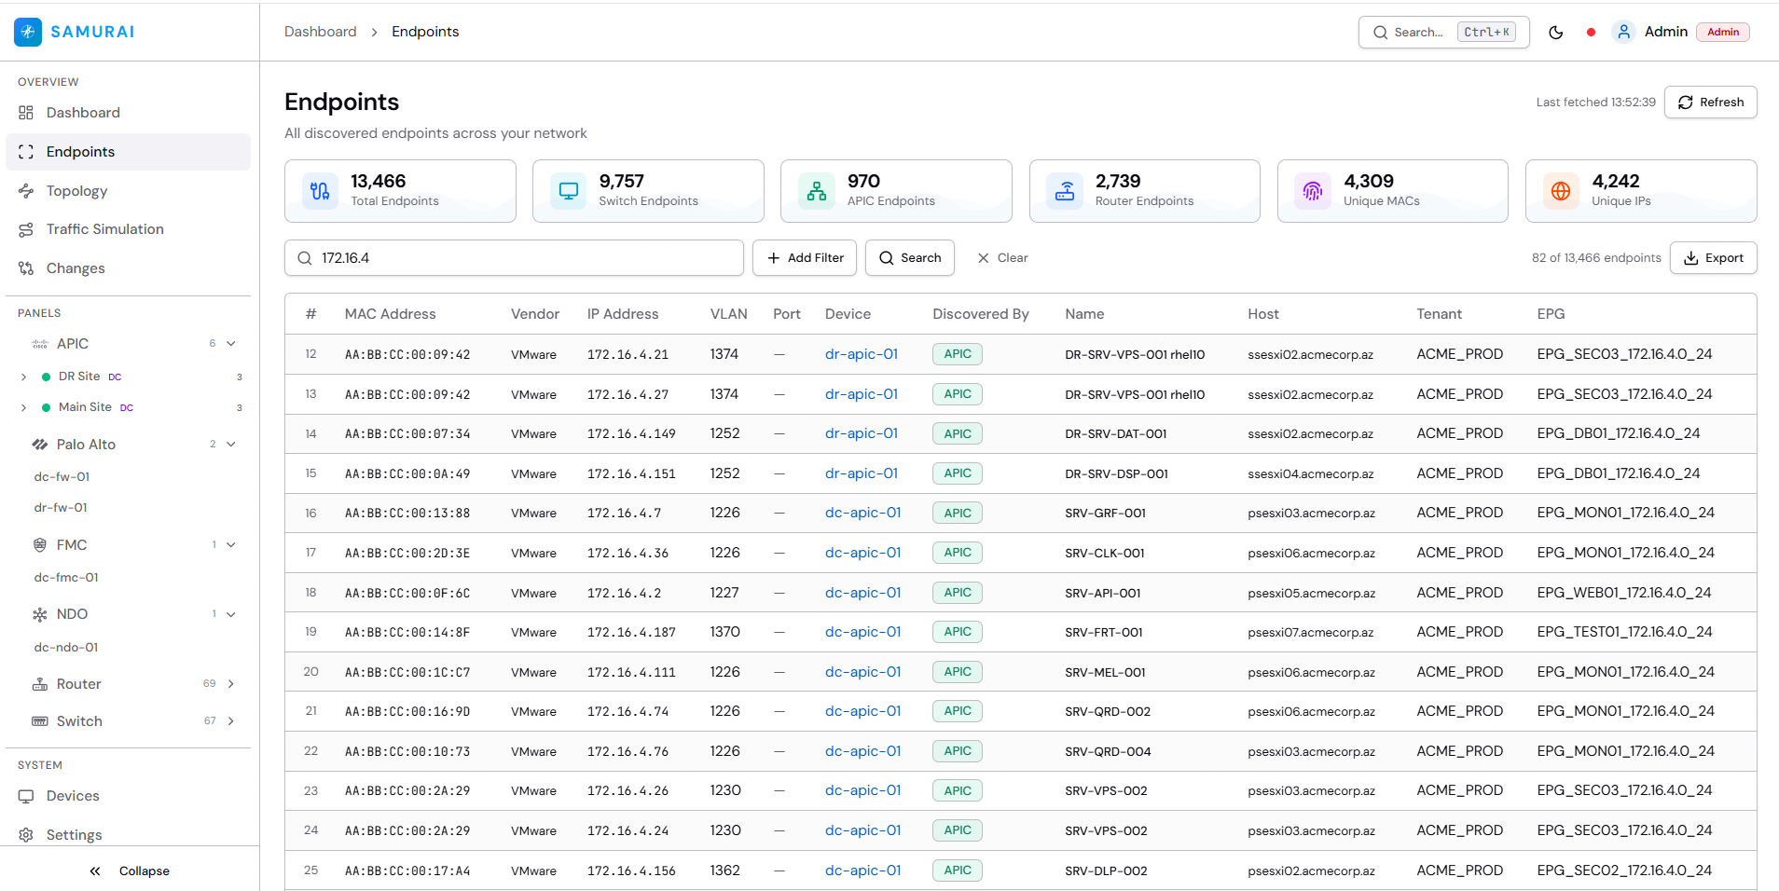Refresh the endpoints list
The image size is (1779, 891).
click(x=1710, y=103)
